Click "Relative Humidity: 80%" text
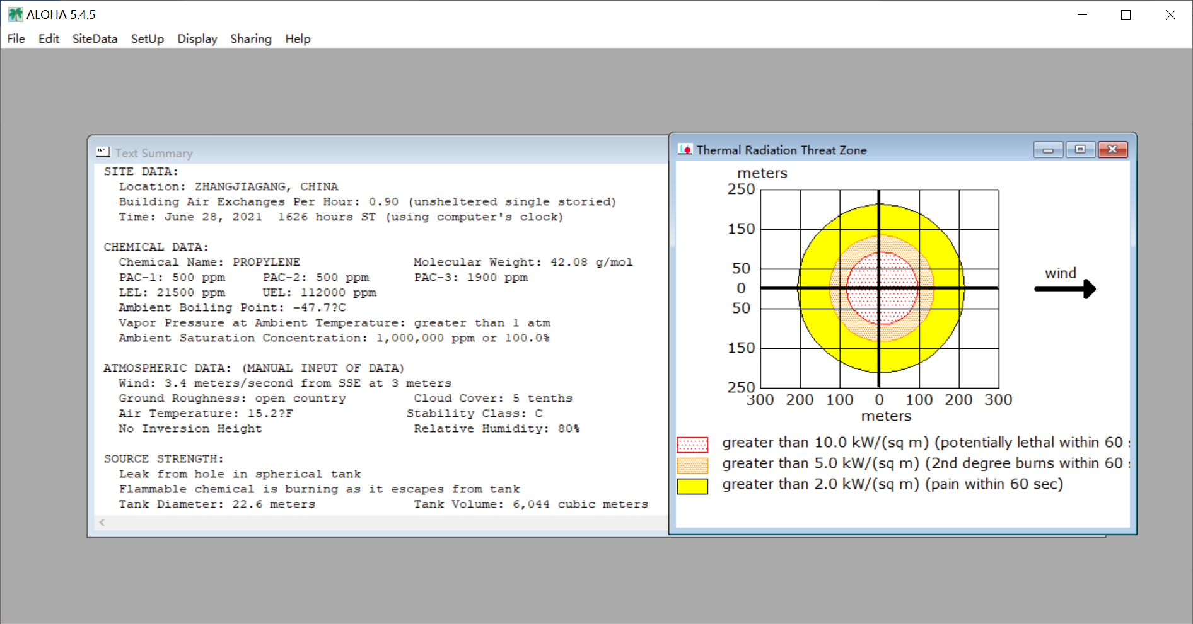The width and height of the screenshot is (1193, 624). [x=497, y=428]
